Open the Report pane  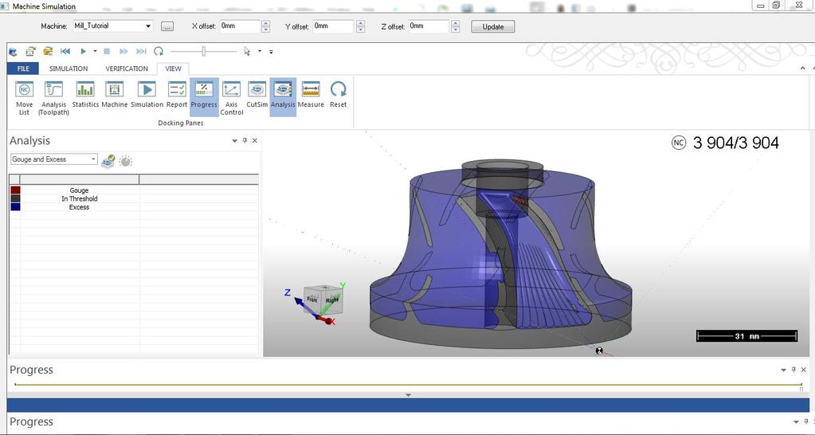[x=177, y=95]
